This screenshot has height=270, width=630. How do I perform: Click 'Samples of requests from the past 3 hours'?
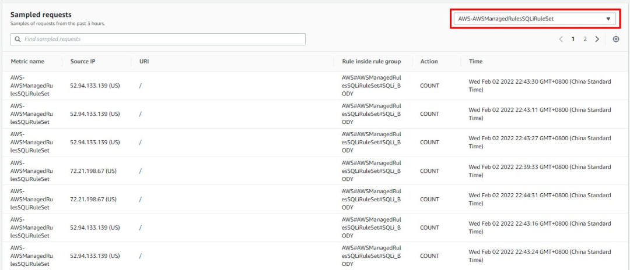click(x=58, y=24)
